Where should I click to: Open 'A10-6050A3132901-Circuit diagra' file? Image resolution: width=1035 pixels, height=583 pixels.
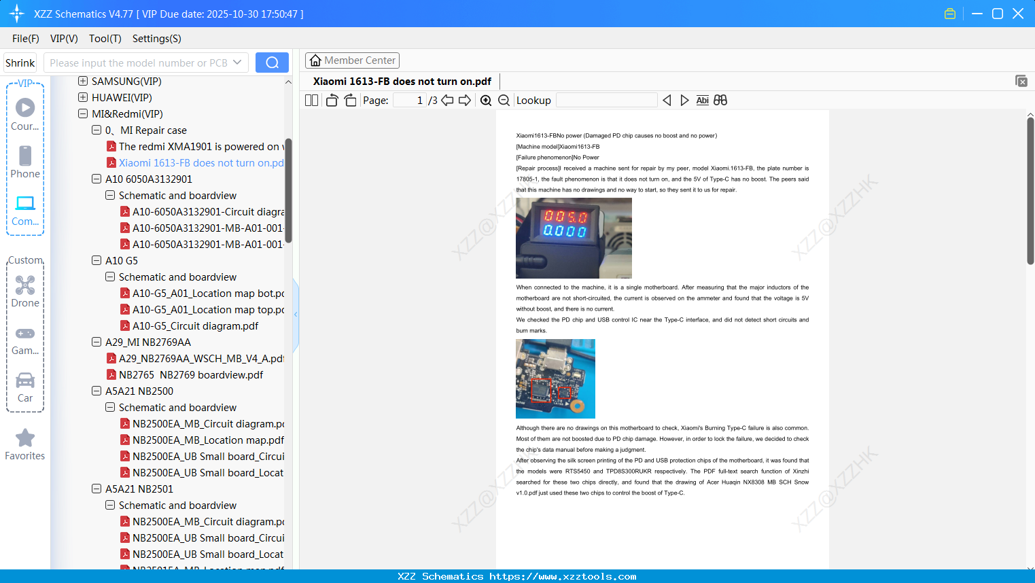coord(209,212)
